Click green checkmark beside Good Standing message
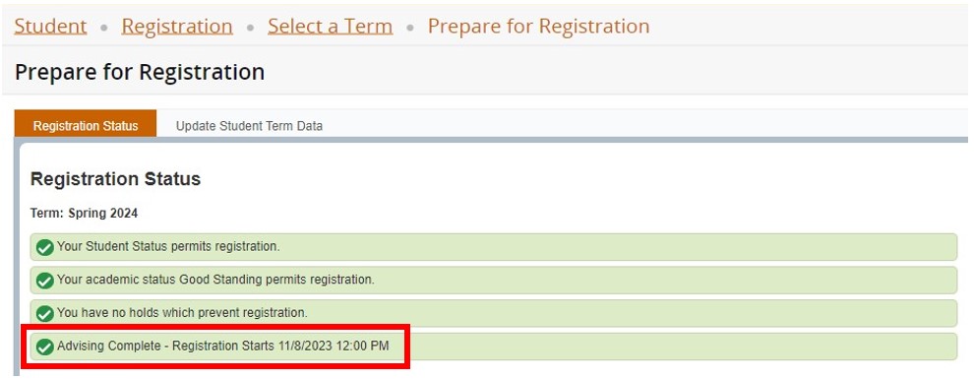This screenshot has width=974, height=379. click(44, 281)
